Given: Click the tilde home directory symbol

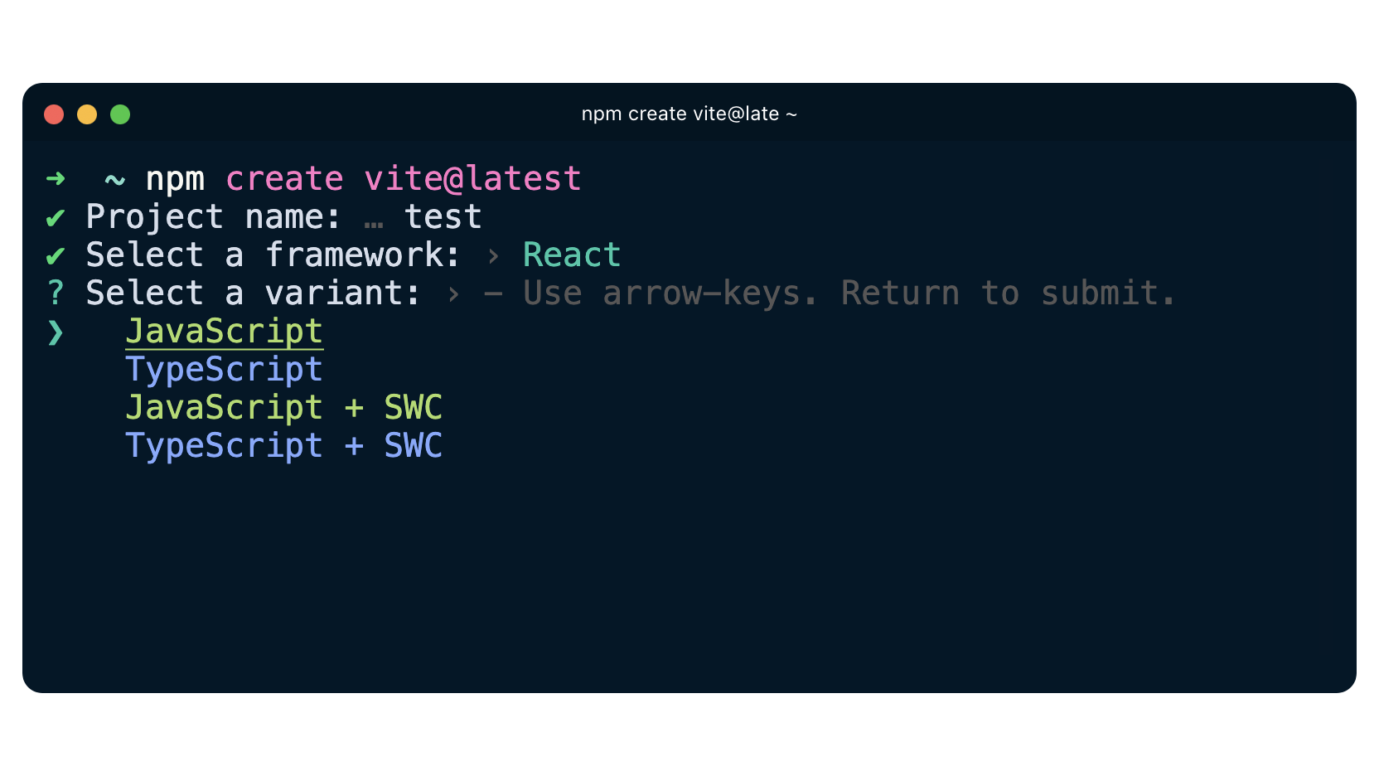Looking at the screenshot, I should (115, 180).
